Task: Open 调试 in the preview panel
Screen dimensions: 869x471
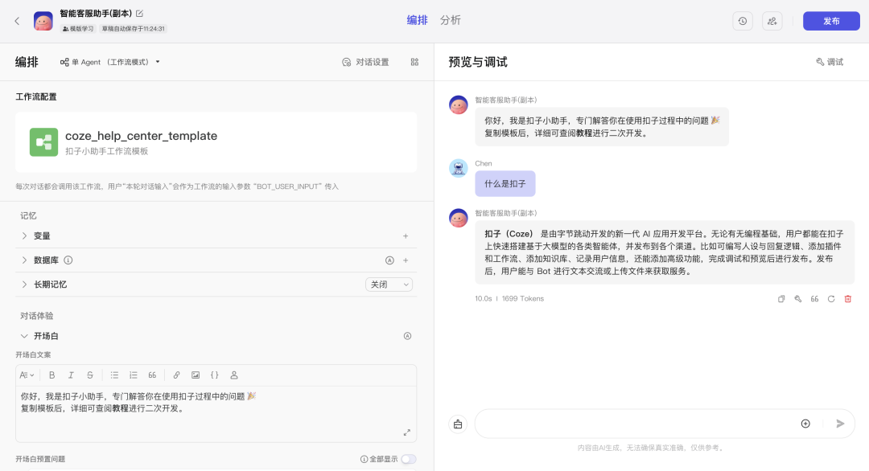Action: [x=830, y=62]
